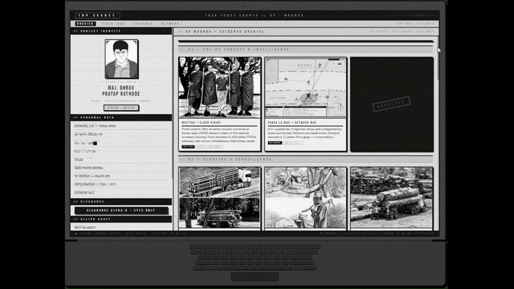Collapse the Pre-Op Contact & Intelligence section

click(306, 50)
